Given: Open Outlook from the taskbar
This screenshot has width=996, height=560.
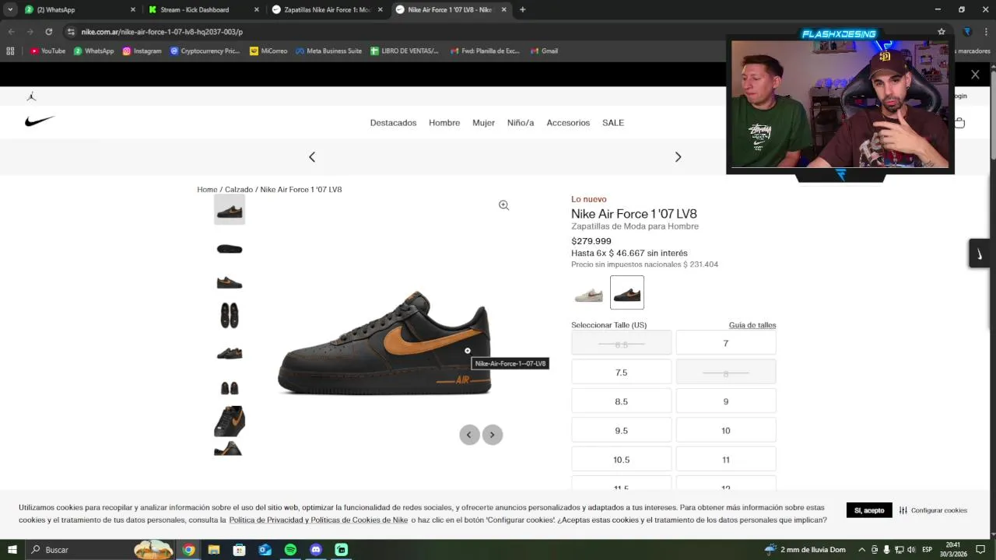Looking at the screenshot, I should click(265, 550).
